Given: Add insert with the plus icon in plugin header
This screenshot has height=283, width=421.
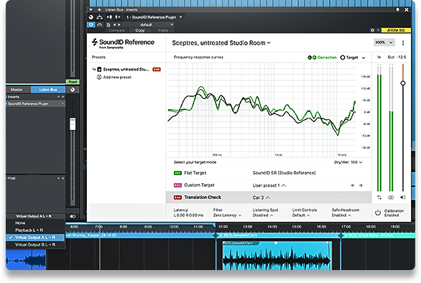Looking at the screenshot, I should pyautogui.click(x=99, y=9).
